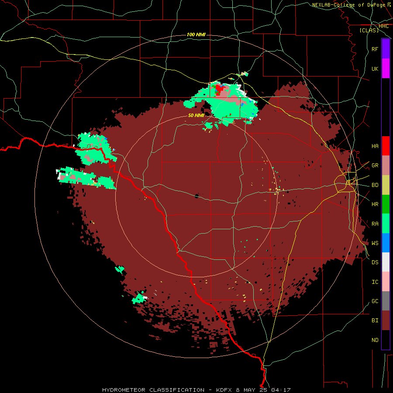Click the HHC product label
The image size is (393, 393).
point(383,26)
